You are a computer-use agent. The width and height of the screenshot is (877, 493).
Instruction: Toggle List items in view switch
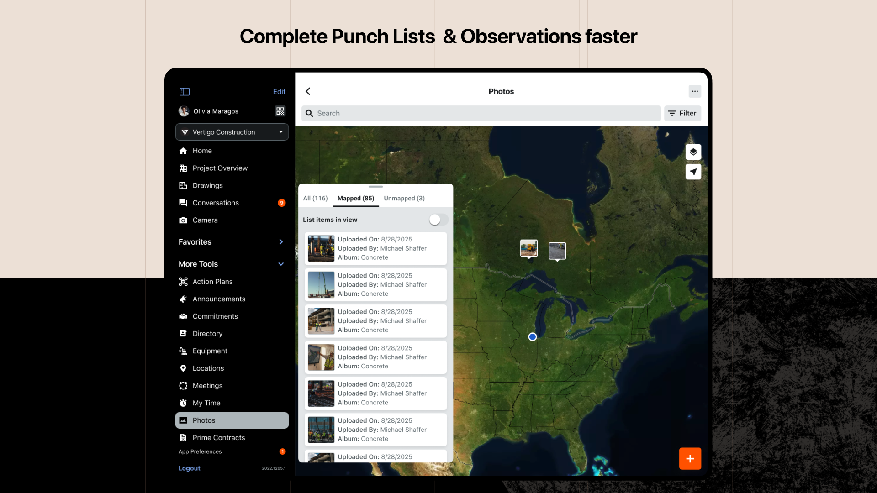pos(438,220)
